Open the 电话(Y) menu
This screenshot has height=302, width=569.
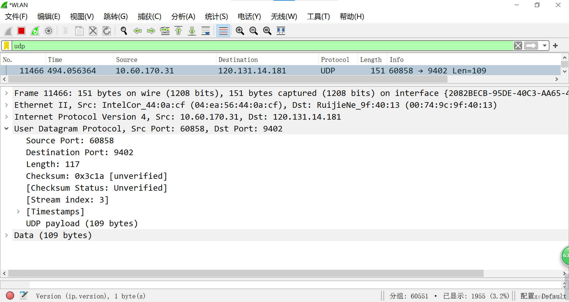coord(250,17)
